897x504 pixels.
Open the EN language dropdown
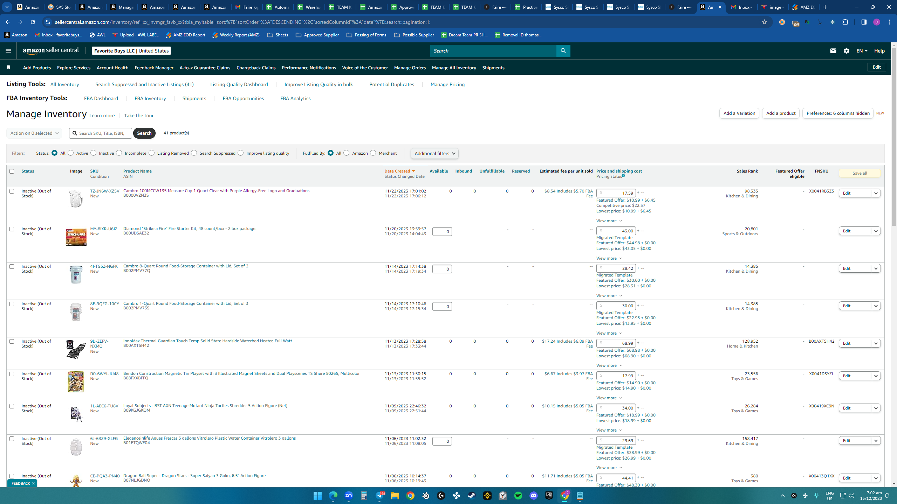[862, 51]
